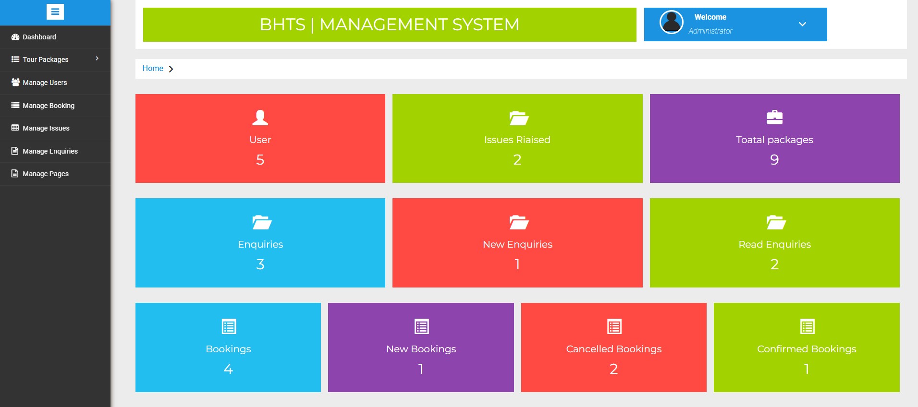
Task: Expand the Tour Packages submenu chevron
Action: (x=97, y=59)
